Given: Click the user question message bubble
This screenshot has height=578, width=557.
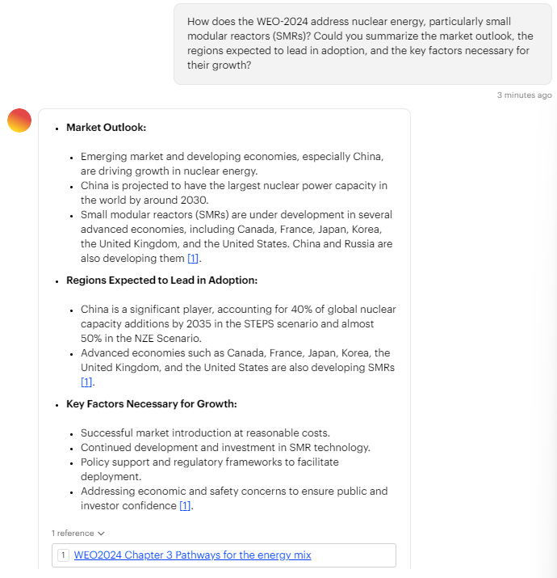Looking at the screenshot, I should click(362, 44).
